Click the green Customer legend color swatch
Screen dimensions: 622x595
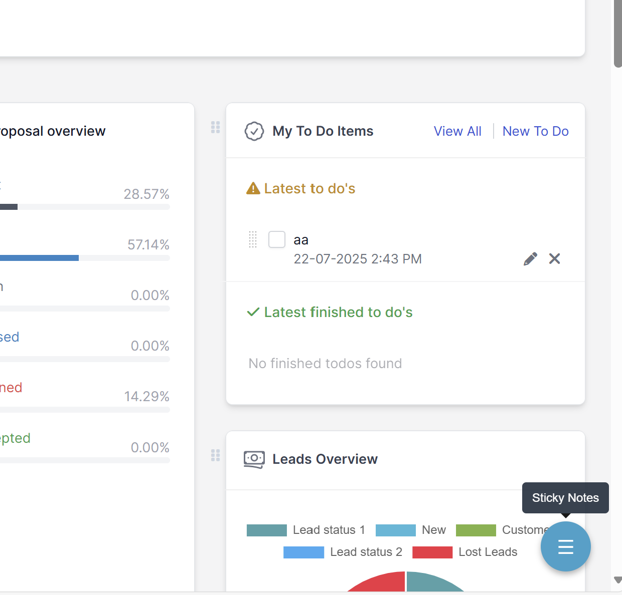[x=476, y=530]
